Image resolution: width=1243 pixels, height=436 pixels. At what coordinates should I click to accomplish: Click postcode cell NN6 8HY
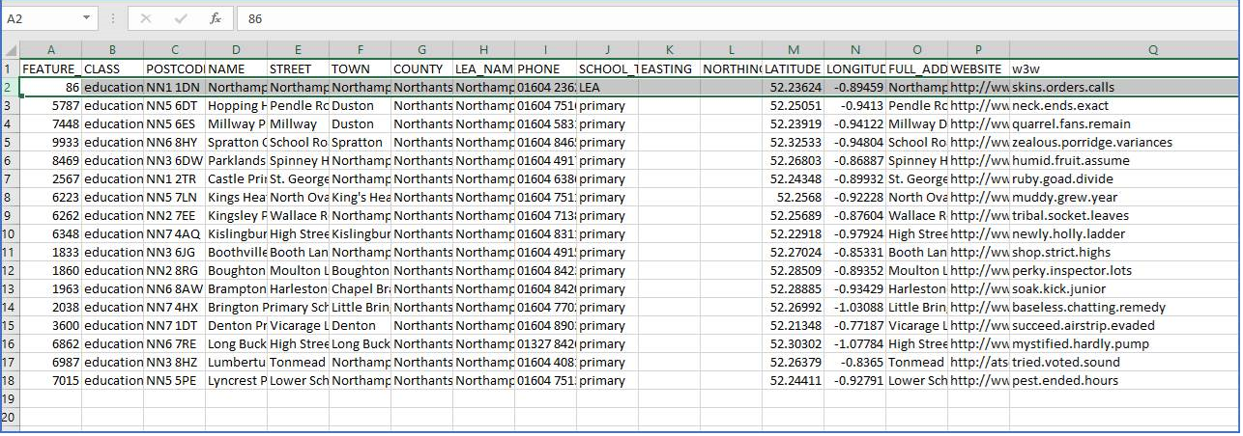click(x=175, y=142)
